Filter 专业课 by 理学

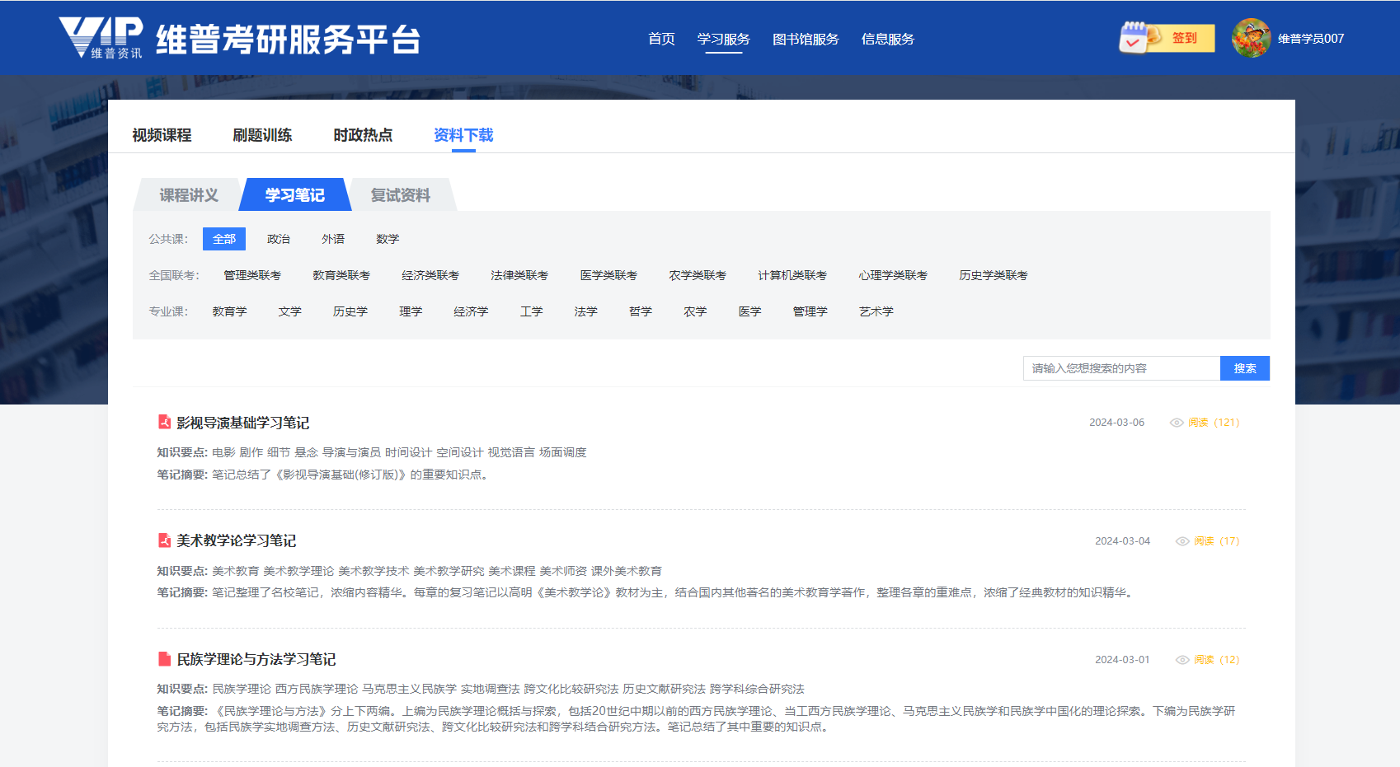coord(411,311)
